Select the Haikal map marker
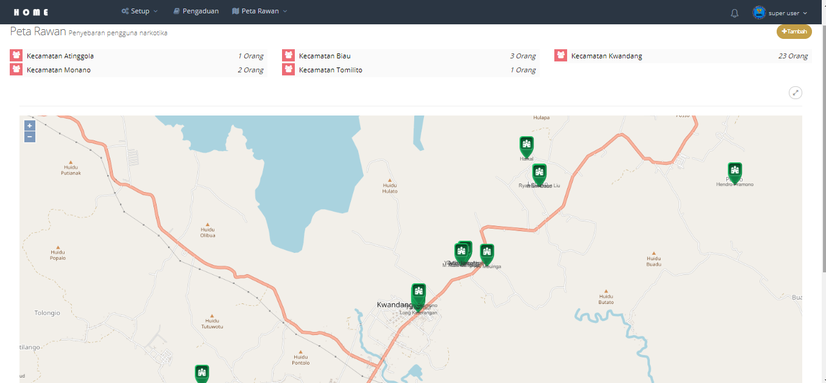The image size is (826, 383). 526,145
